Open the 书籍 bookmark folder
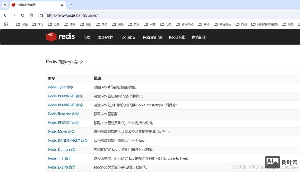This screenshot has width=300, height=172. tap(149, 24)
